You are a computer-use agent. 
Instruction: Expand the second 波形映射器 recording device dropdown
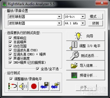click(x=59, y=23)
